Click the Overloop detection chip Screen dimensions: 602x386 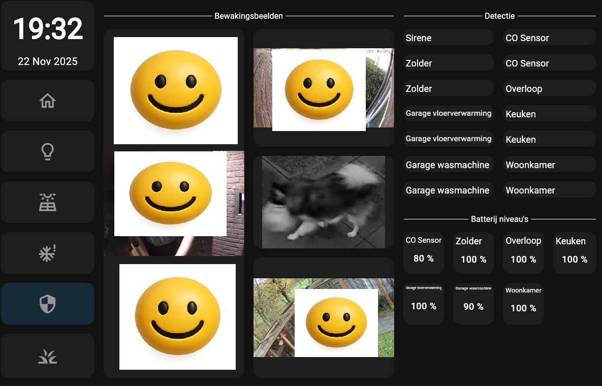(549, 88)
